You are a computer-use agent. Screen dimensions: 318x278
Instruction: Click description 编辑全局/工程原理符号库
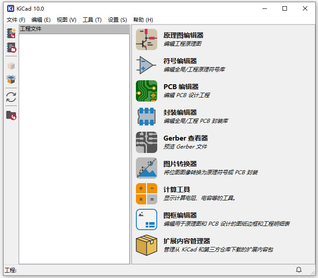pyautogui.click(x=194, y=70)
